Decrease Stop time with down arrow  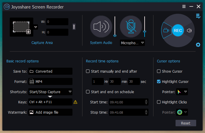click(146, 114)
